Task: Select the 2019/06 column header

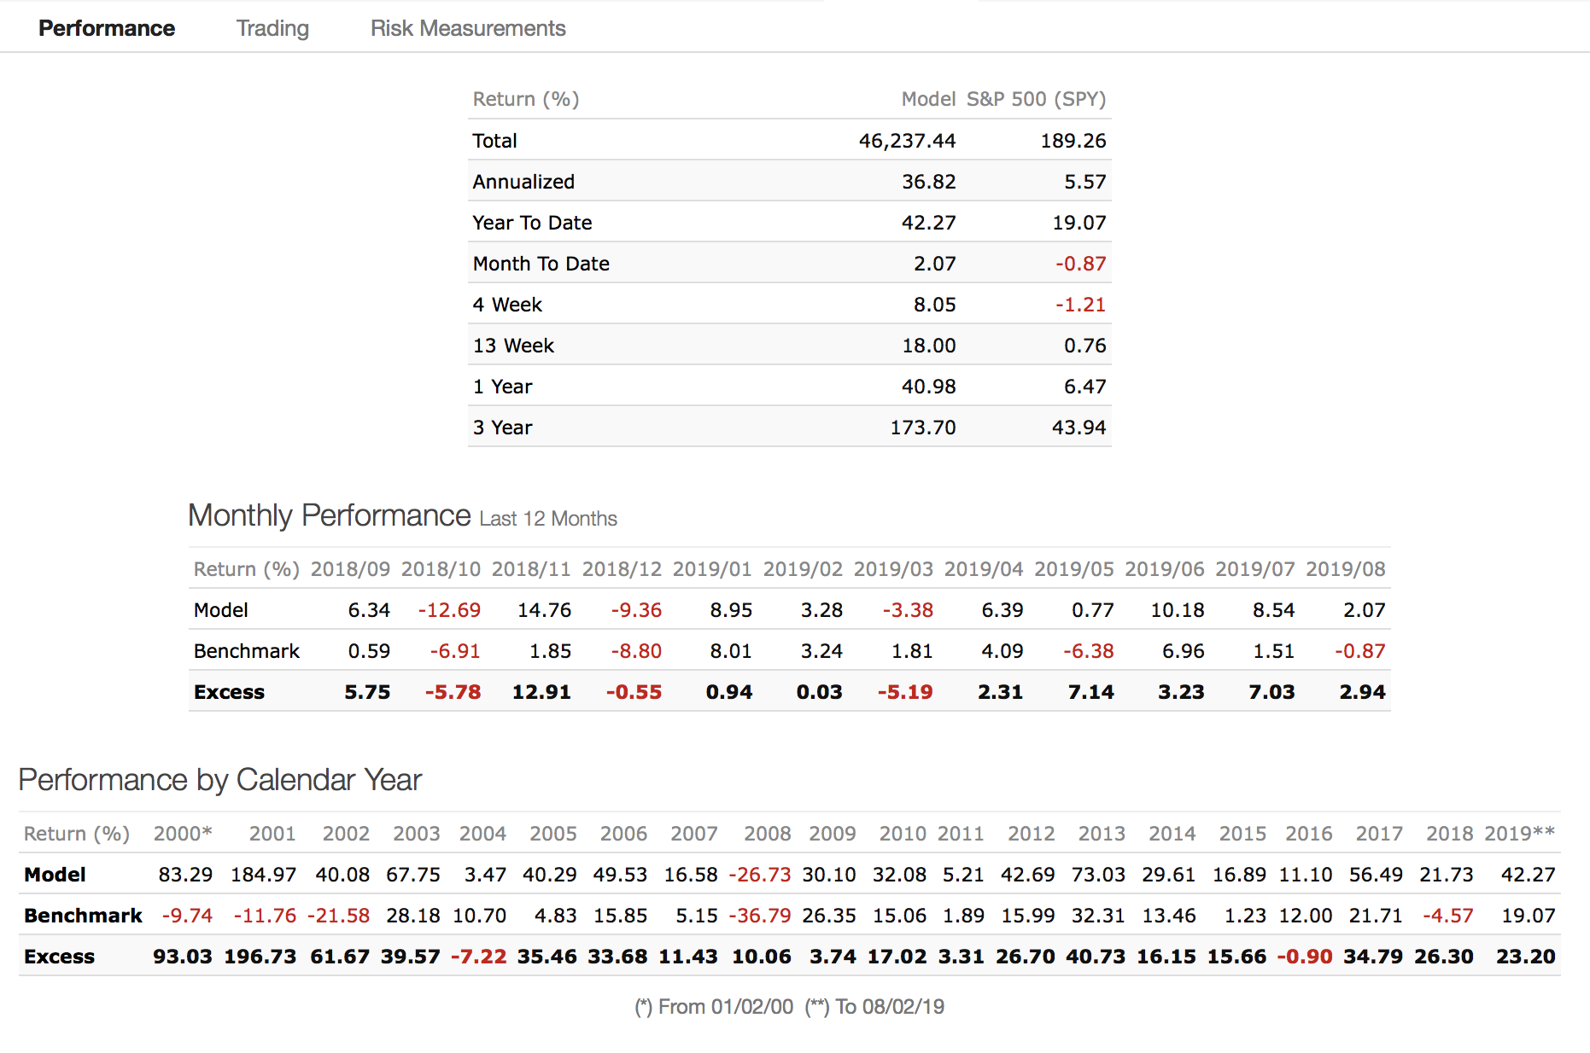Action: click(1164, 569)
